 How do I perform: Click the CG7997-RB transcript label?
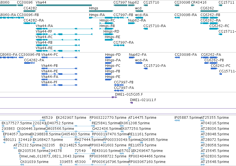[123, 15]
